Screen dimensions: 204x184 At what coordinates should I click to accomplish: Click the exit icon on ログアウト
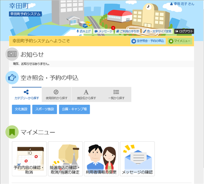(x=177, y=31)
